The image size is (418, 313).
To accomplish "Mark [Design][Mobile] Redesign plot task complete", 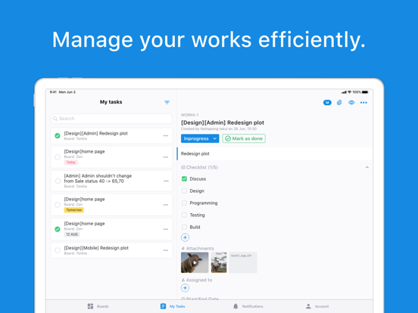I will pyautogui.click(x=58, y=250).
